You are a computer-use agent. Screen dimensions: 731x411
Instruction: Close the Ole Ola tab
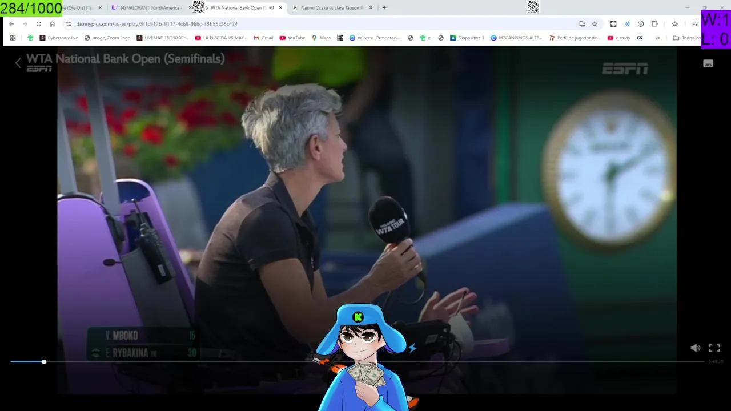pos(101,8)
